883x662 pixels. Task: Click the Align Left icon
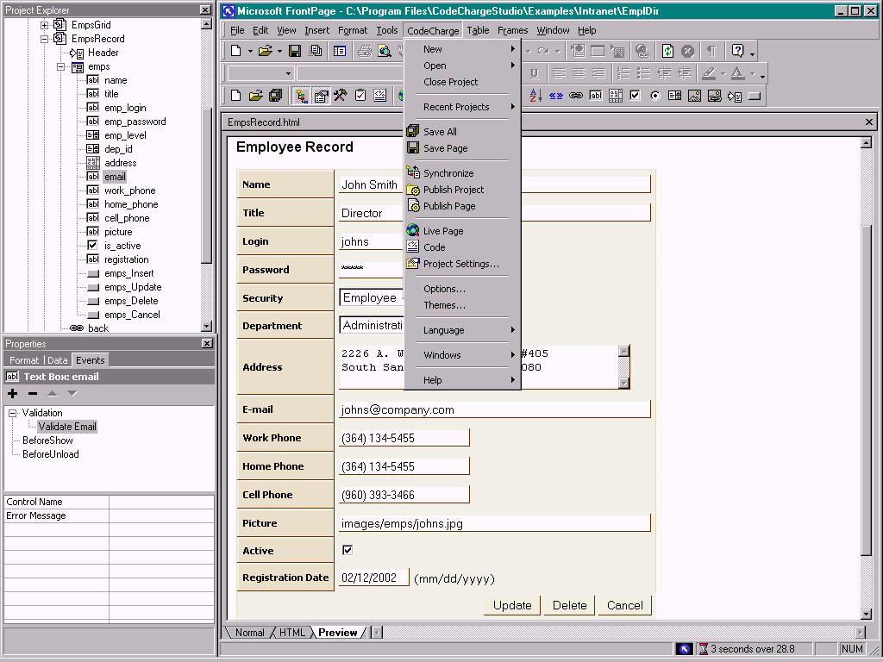click(559, 73)
